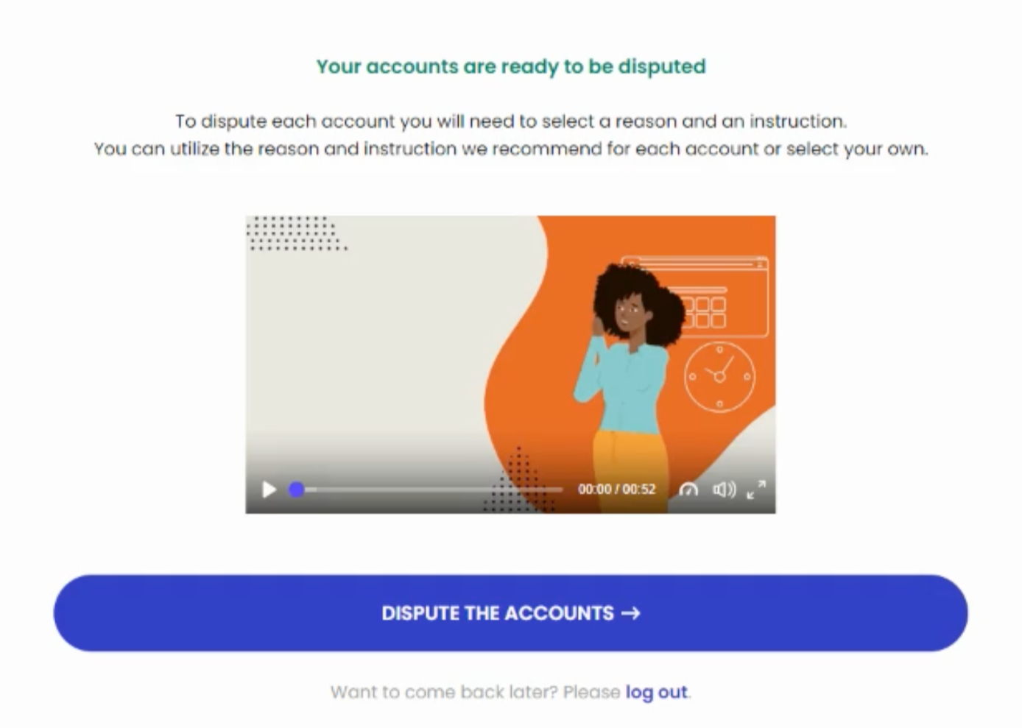
Task: Click the 00:00 / 00:52 time display
Action: point(616,490)
